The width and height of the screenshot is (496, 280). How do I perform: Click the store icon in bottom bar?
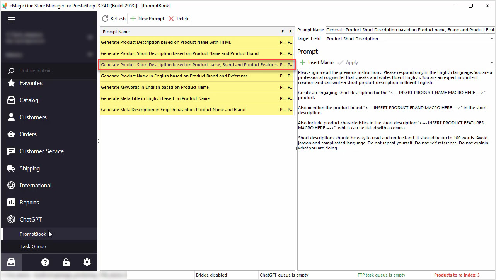(11, 262)
